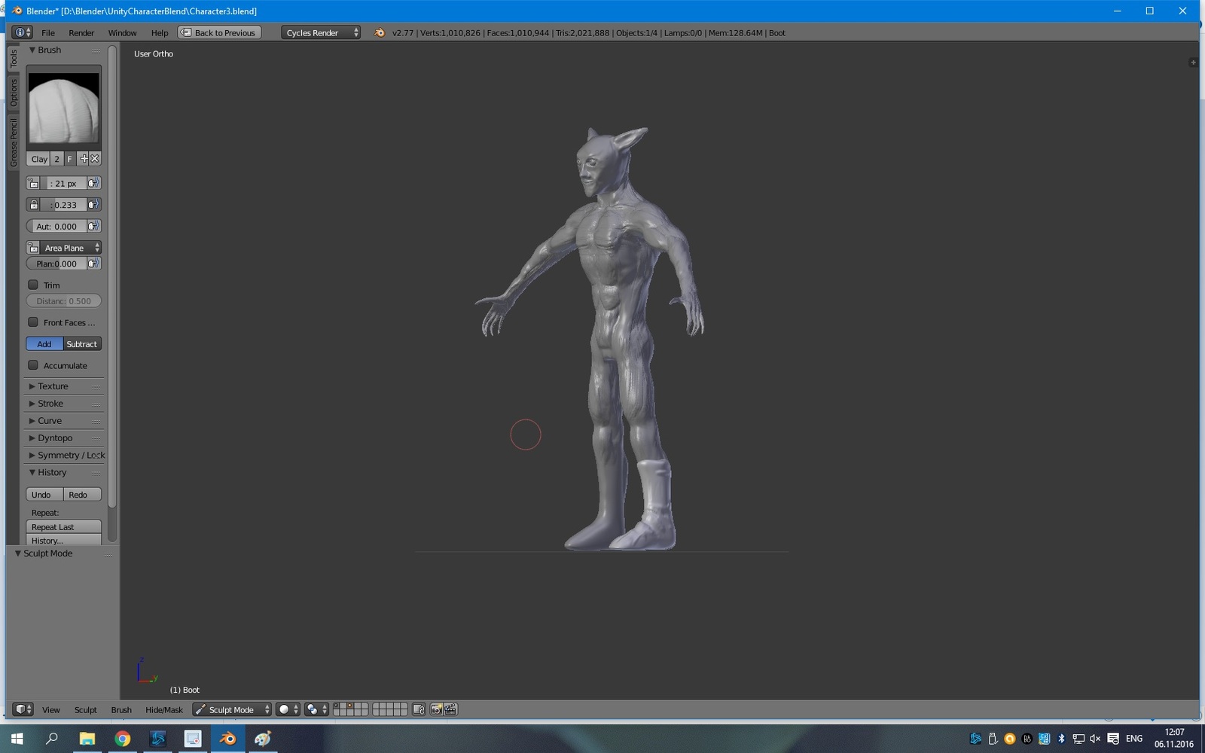Open Windows search from the taskbar
Screen dimensions: 1205x753
click(52, 739)
